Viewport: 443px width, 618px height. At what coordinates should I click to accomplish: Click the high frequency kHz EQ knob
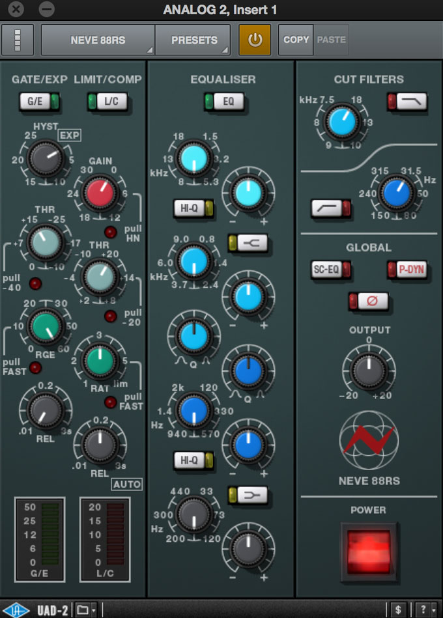pos(193,158)
